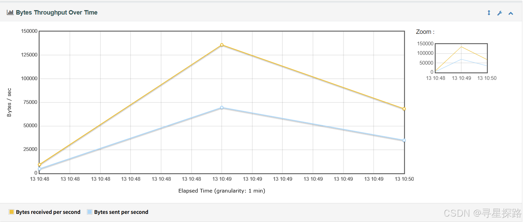523x222 pixels.
Task: Click the 13 10:50 label under main chart
Action: pos(404,179)
